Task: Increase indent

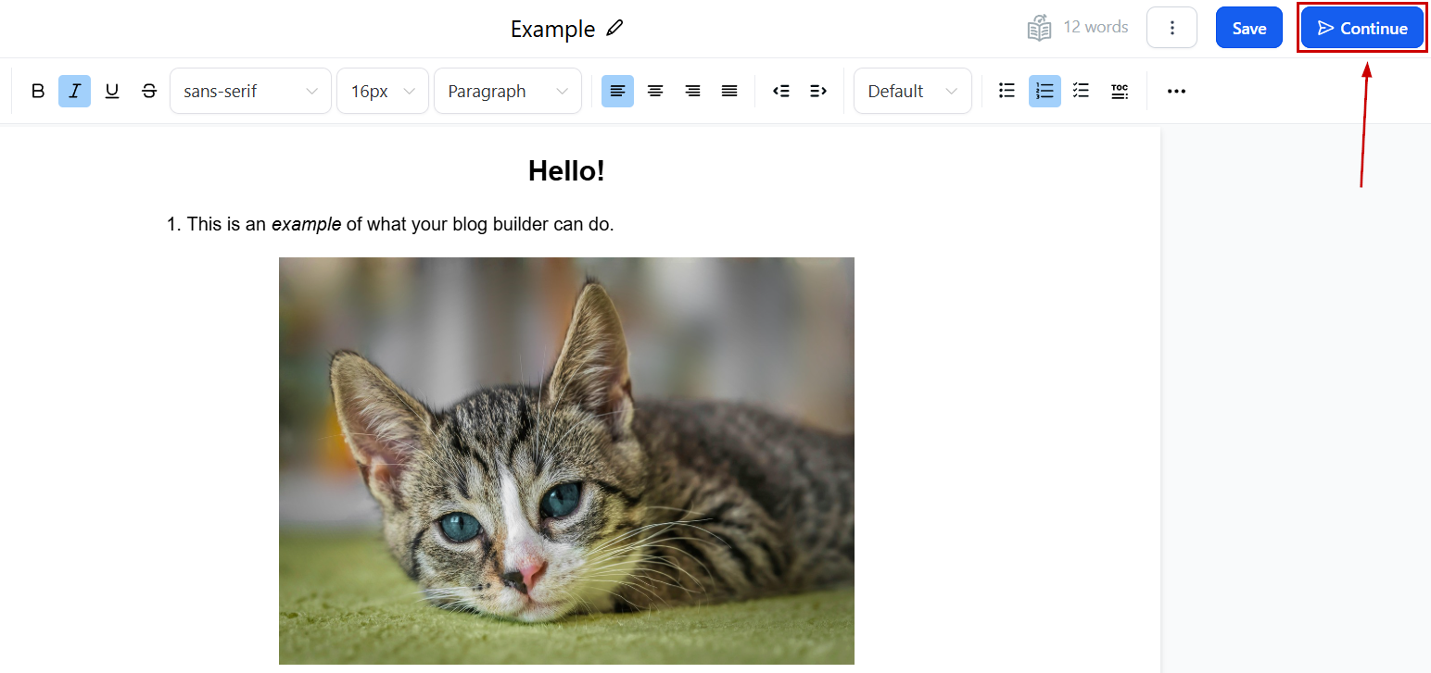Action: point(818,91)
